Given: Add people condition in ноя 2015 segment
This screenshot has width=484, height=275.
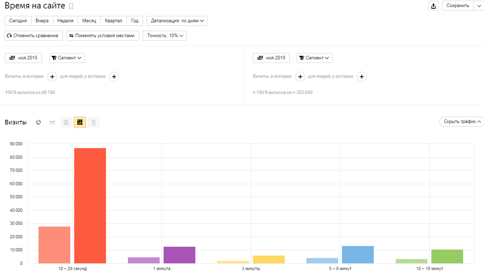Looking at the screenshot, I should 114,77.
